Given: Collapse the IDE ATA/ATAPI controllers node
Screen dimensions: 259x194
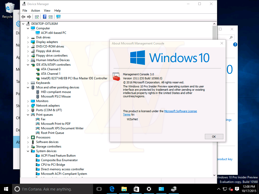Looking at the screenshot, I should (28, 65).
